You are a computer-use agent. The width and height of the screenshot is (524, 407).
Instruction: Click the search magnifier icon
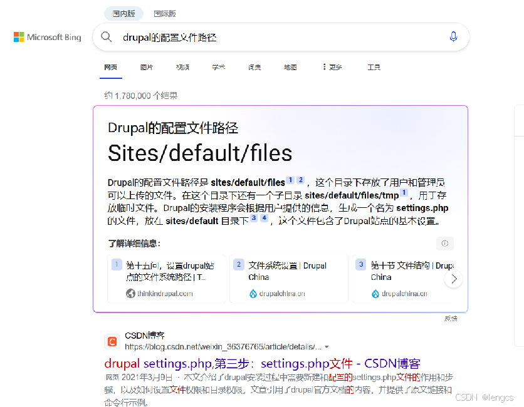[107, 37]
